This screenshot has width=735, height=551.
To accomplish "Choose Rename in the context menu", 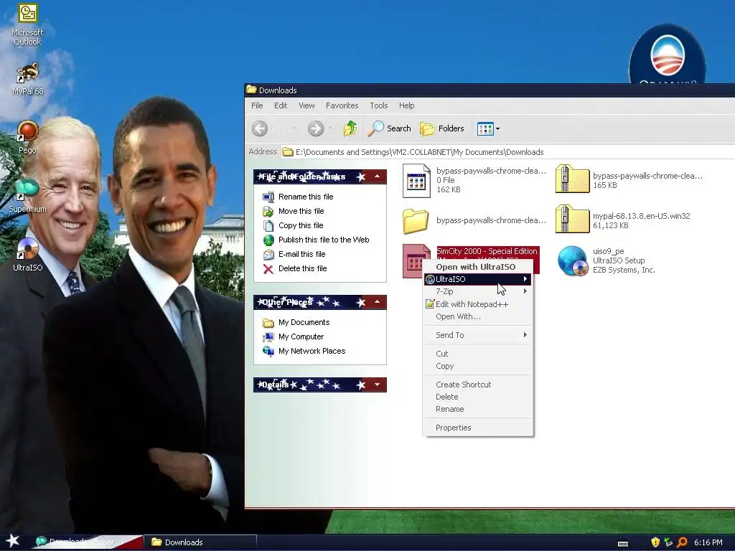I will click(477, 409).
